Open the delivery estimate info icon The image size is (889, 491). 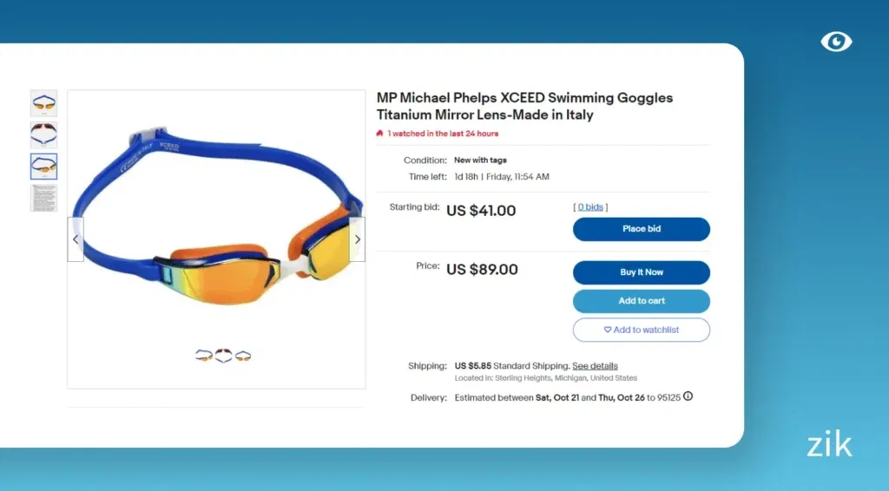click(x=688, y=396)
